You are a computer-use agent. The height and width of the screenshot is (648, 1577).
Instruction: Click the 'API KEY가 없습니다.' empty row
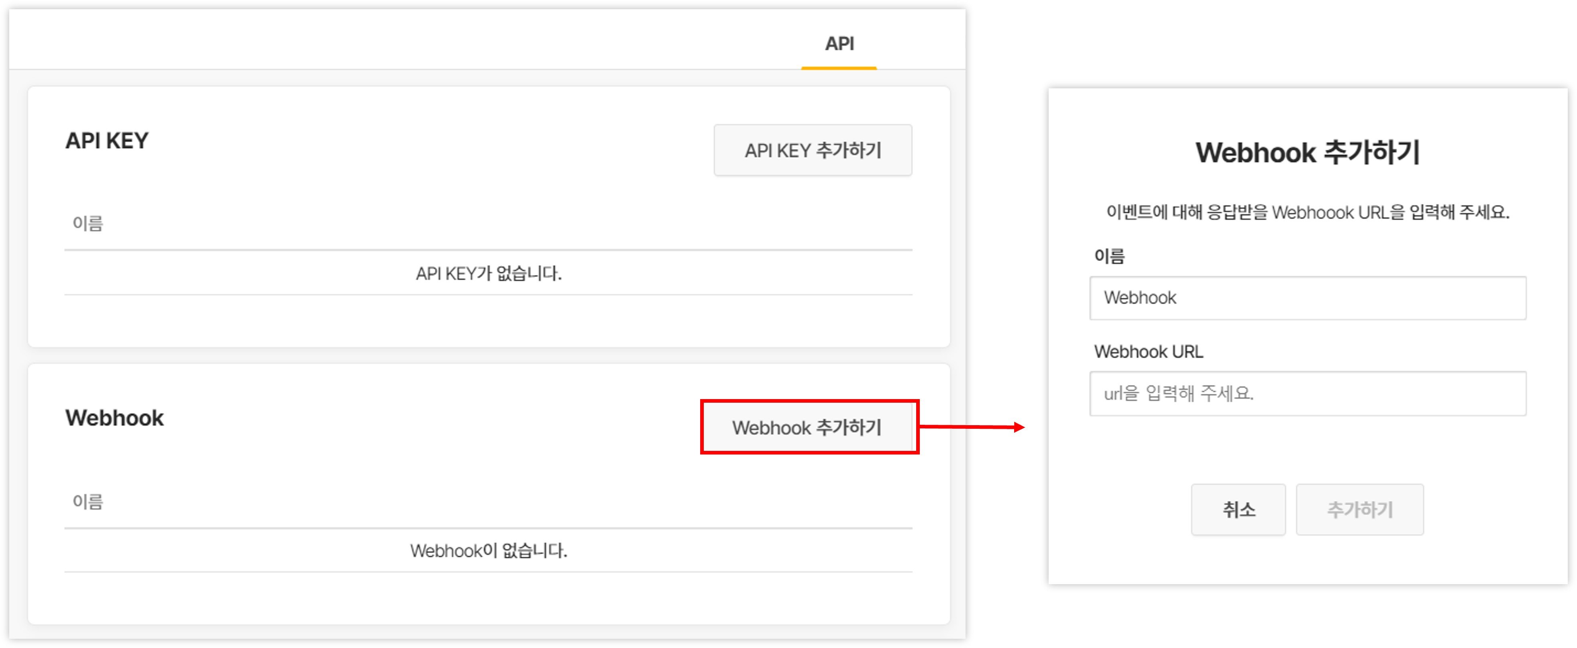pos(488,273)
